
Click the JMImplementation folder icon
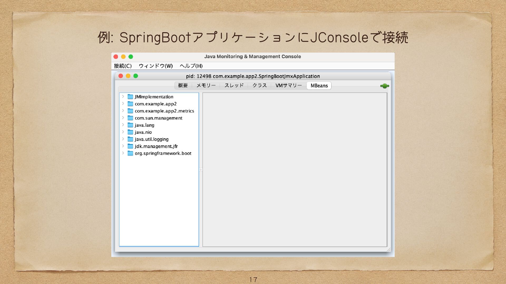click(130, 97)
